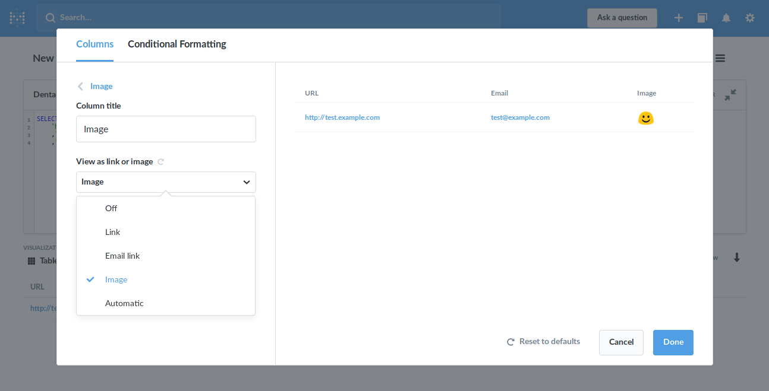Image resolution: width=769 pixels, height=391 pixels.
Task: Click the smiley image in the preview table
Action: (x=646, y=118)
